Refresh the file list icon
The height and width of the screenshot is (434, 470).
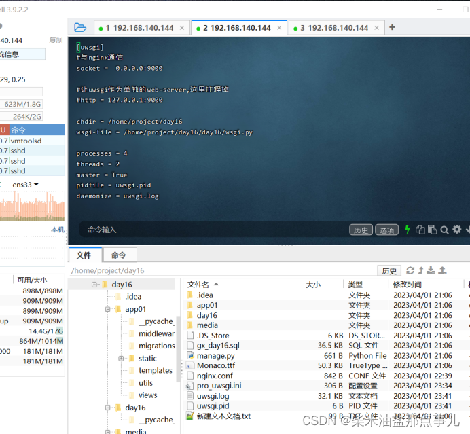click(410, 270)
